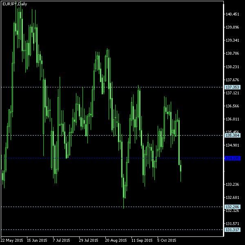This screenshot has height=245, width=245.
Task: Click the 5 Oct 2015 date label
Action: [x=167, y=241]
